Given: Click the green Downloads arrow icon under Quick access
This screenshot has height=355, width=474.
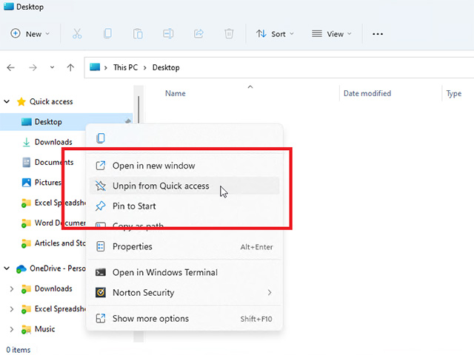Looking at the screenshot, I should 27,142.
